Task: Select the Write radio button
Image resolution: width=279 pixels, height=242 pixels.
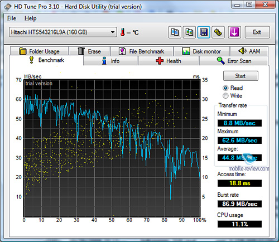Action: click(225, 96)
